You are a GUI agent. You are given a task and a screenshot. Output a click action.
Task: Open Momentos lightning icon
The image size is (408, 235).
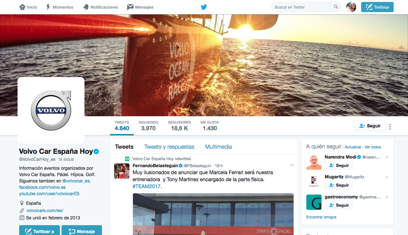point(48,7)
